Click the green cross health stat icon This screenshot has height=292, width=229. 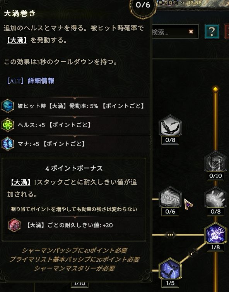click(x=8, y=125)
